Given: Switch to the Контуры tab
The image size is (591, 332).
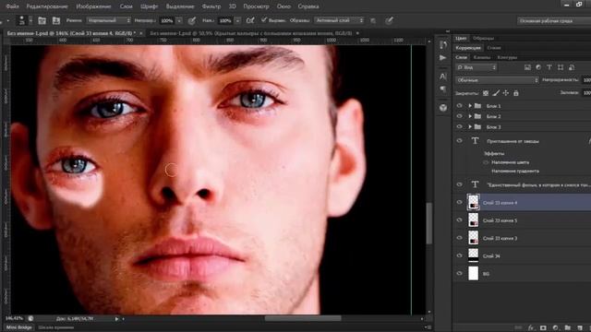Looking at the screenshot, I should click(x=507, y=57).
